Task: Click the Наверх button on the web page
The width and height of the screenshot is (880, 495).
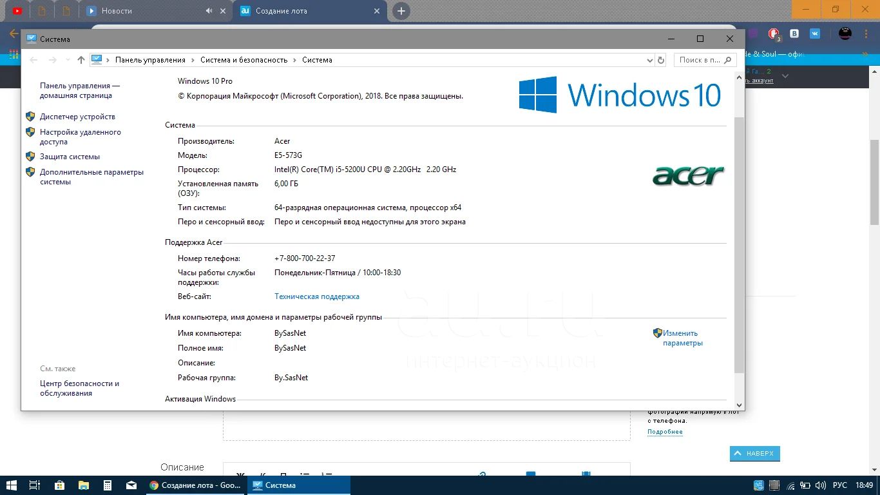Action: [754, 454]
